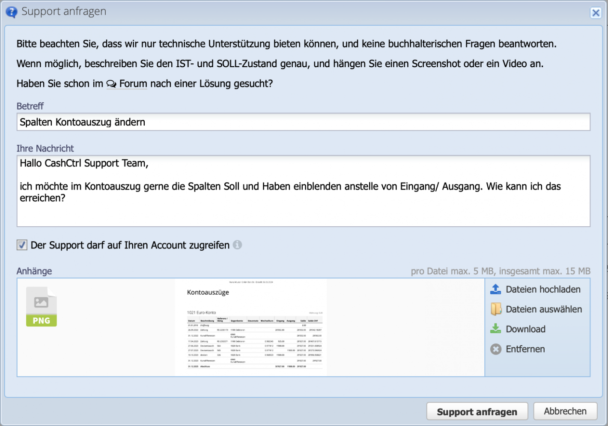608x426 pixels.
Task: Close the Support anfragen dialog
Action: pos(596,13)
